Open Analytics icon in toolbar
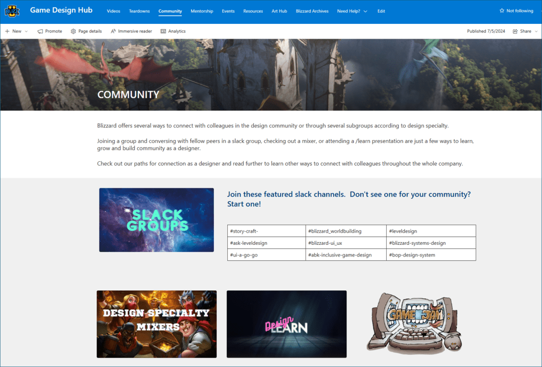 [x=163, y=31]
